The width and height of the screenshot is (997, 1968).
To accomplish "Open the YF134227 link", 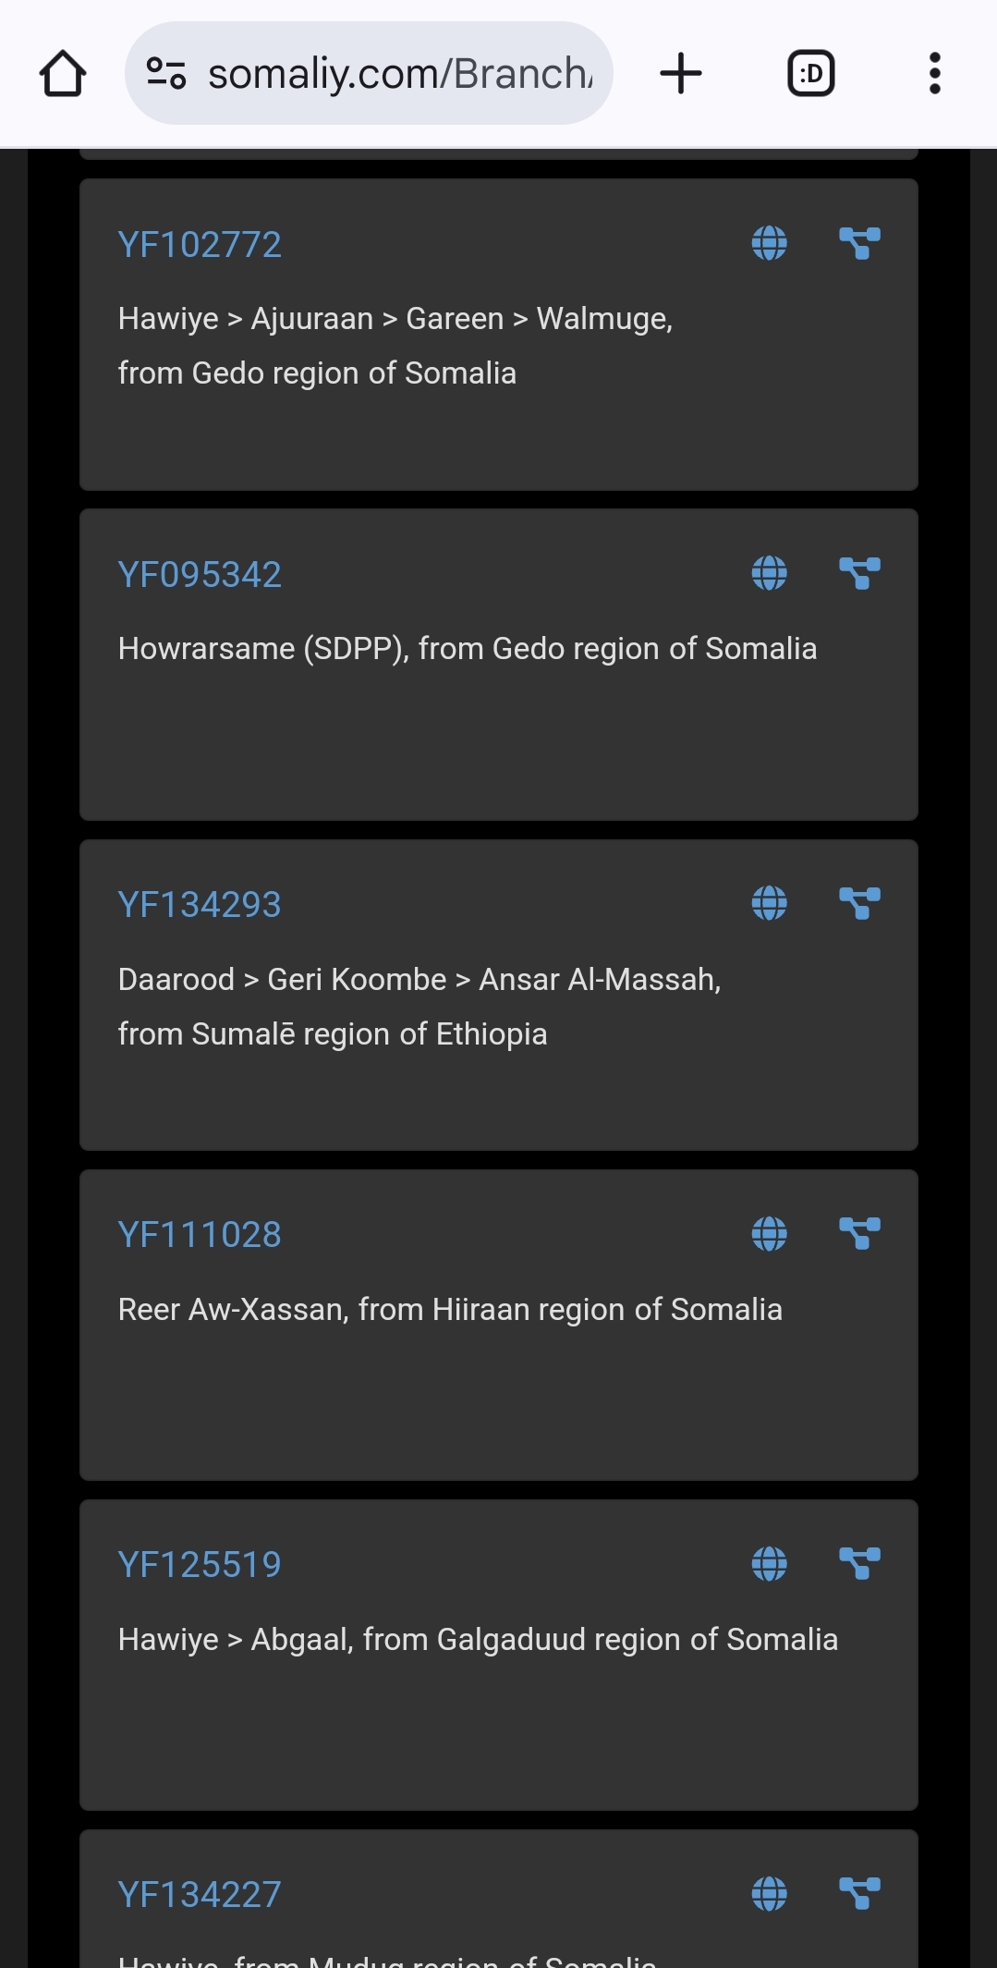I will (x=200, y=1895).
